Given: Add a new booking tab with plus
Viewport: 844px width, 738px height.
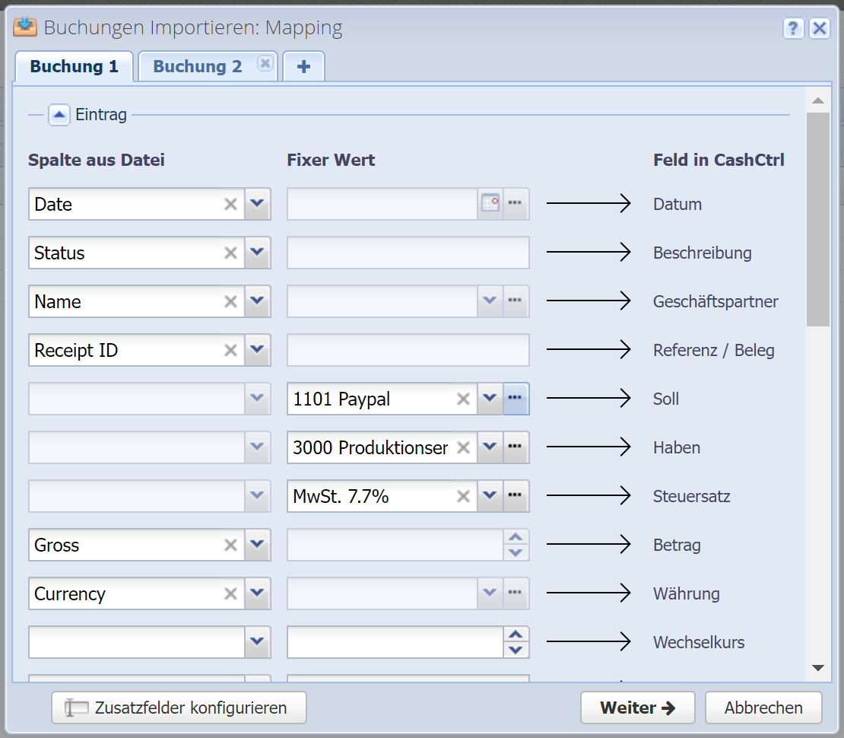Looking at the screenshot, I should [x=303, y=66].
